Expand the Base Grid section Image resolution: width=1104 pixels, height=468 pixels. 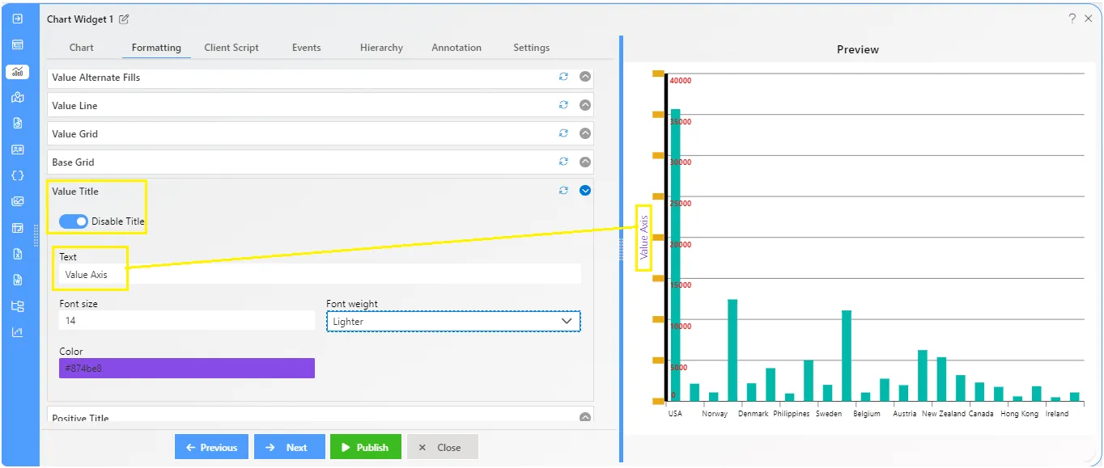click(x=585, y=162)
